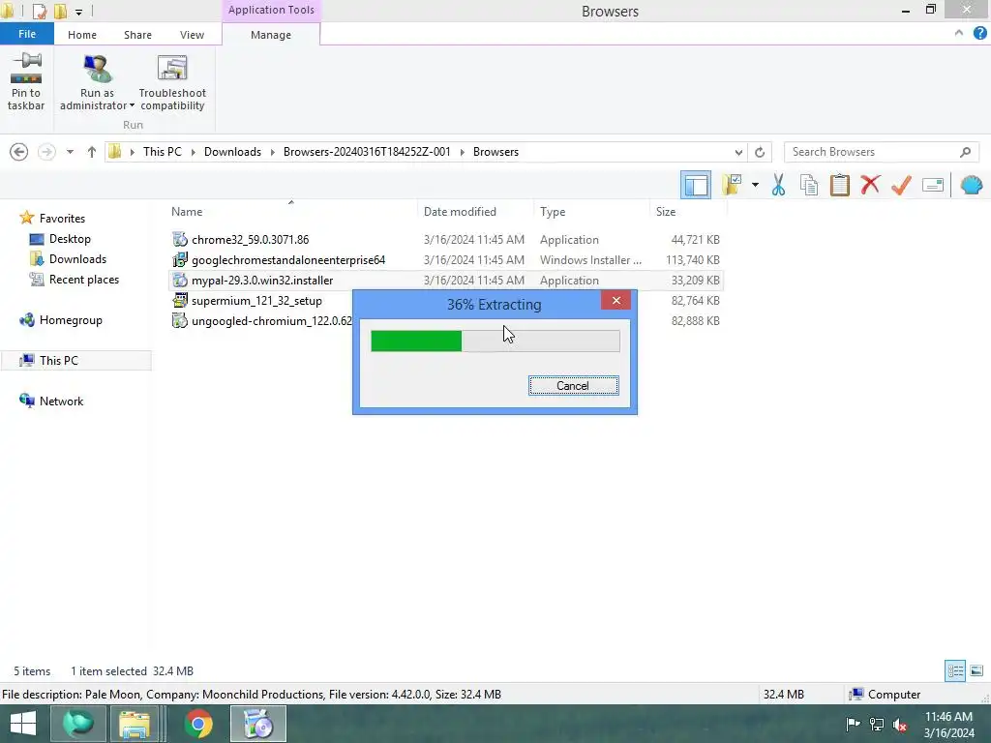The height and width of the screenshot is (743, 991).
Task: Select ungoogled-chromium_122 file
Action: 262,321
